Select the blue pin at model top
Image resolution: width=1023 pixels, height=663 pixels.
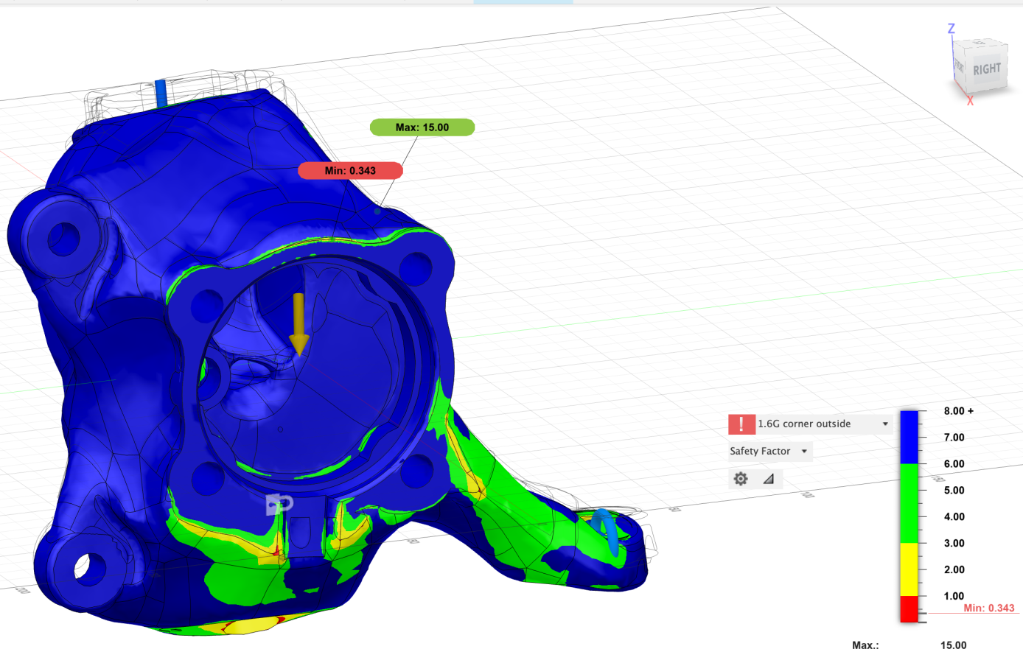pyautogui.click(x=161, y=92)
